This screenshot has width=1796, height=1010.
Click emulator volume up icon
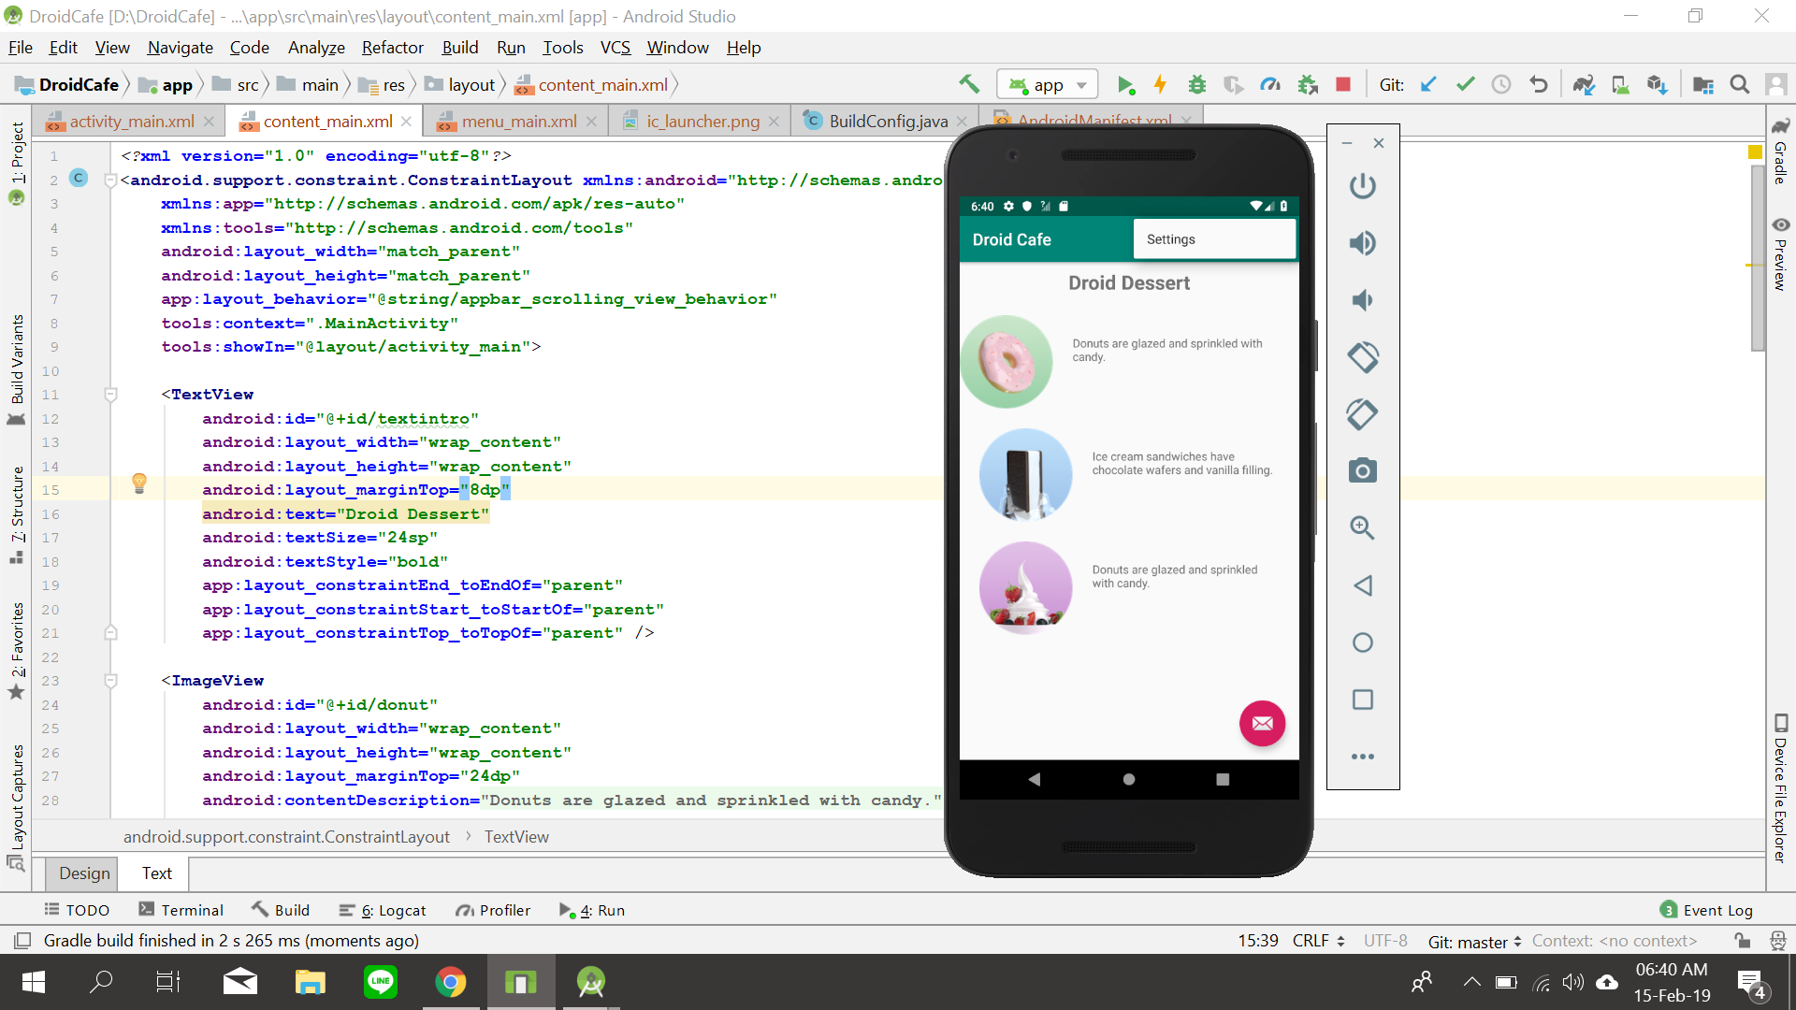(1363, 243)
